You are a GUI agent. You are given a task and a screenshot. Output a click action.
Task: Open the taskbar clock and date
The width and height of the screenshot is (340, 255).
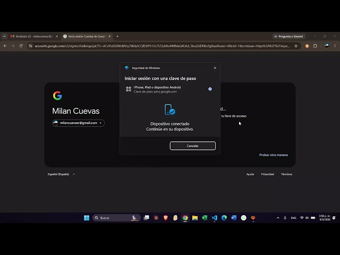click(325, 218)
